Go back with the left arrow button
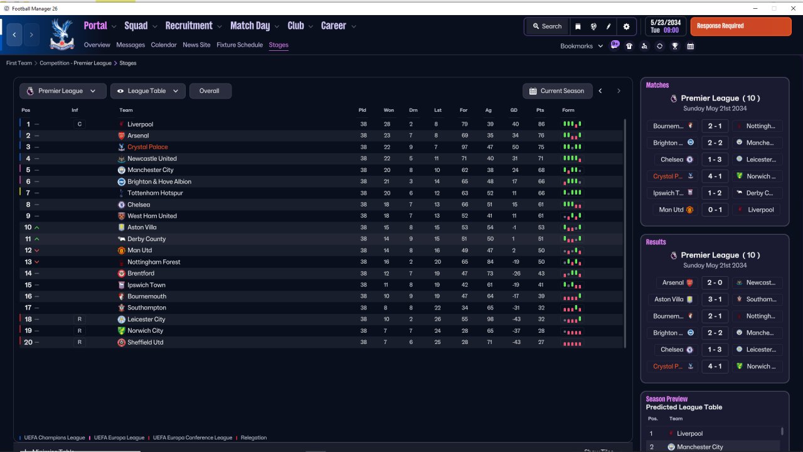803x452 pixels. pyautogui.click(x=14, y=35)
